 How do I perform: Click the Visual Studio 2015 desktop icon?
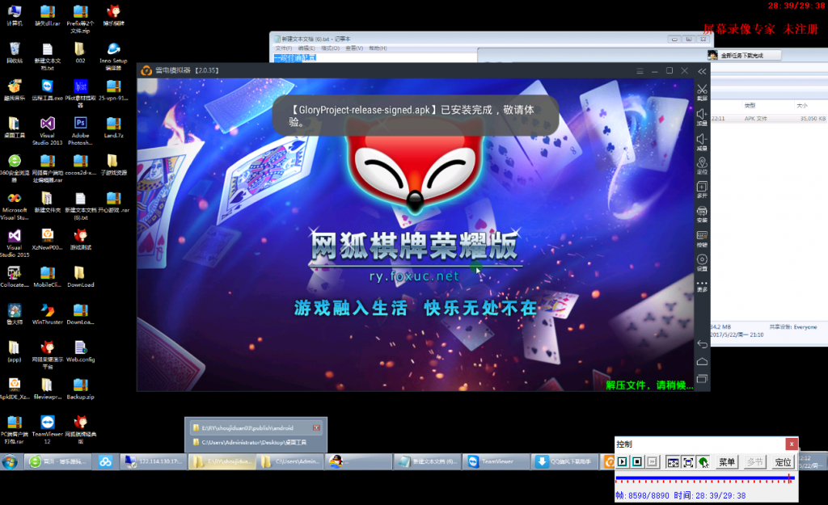pyautogui.click(x=15, y=243)
